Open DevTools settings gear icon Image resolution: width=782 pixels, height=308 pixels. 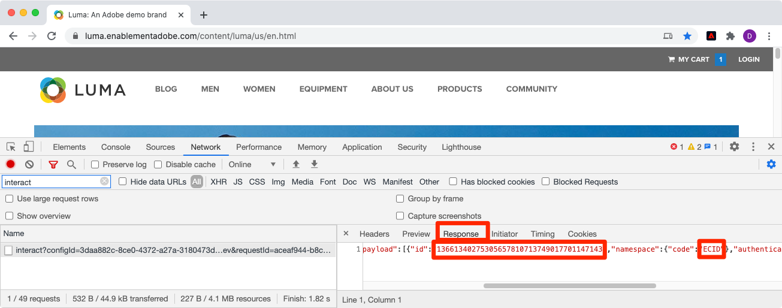click(734, 147)
